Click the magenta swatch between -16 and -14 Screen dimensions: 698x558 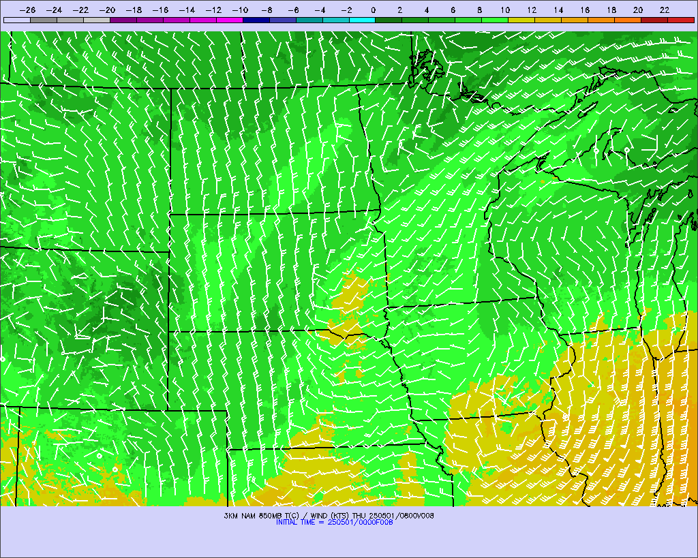[x=177, y=20]
